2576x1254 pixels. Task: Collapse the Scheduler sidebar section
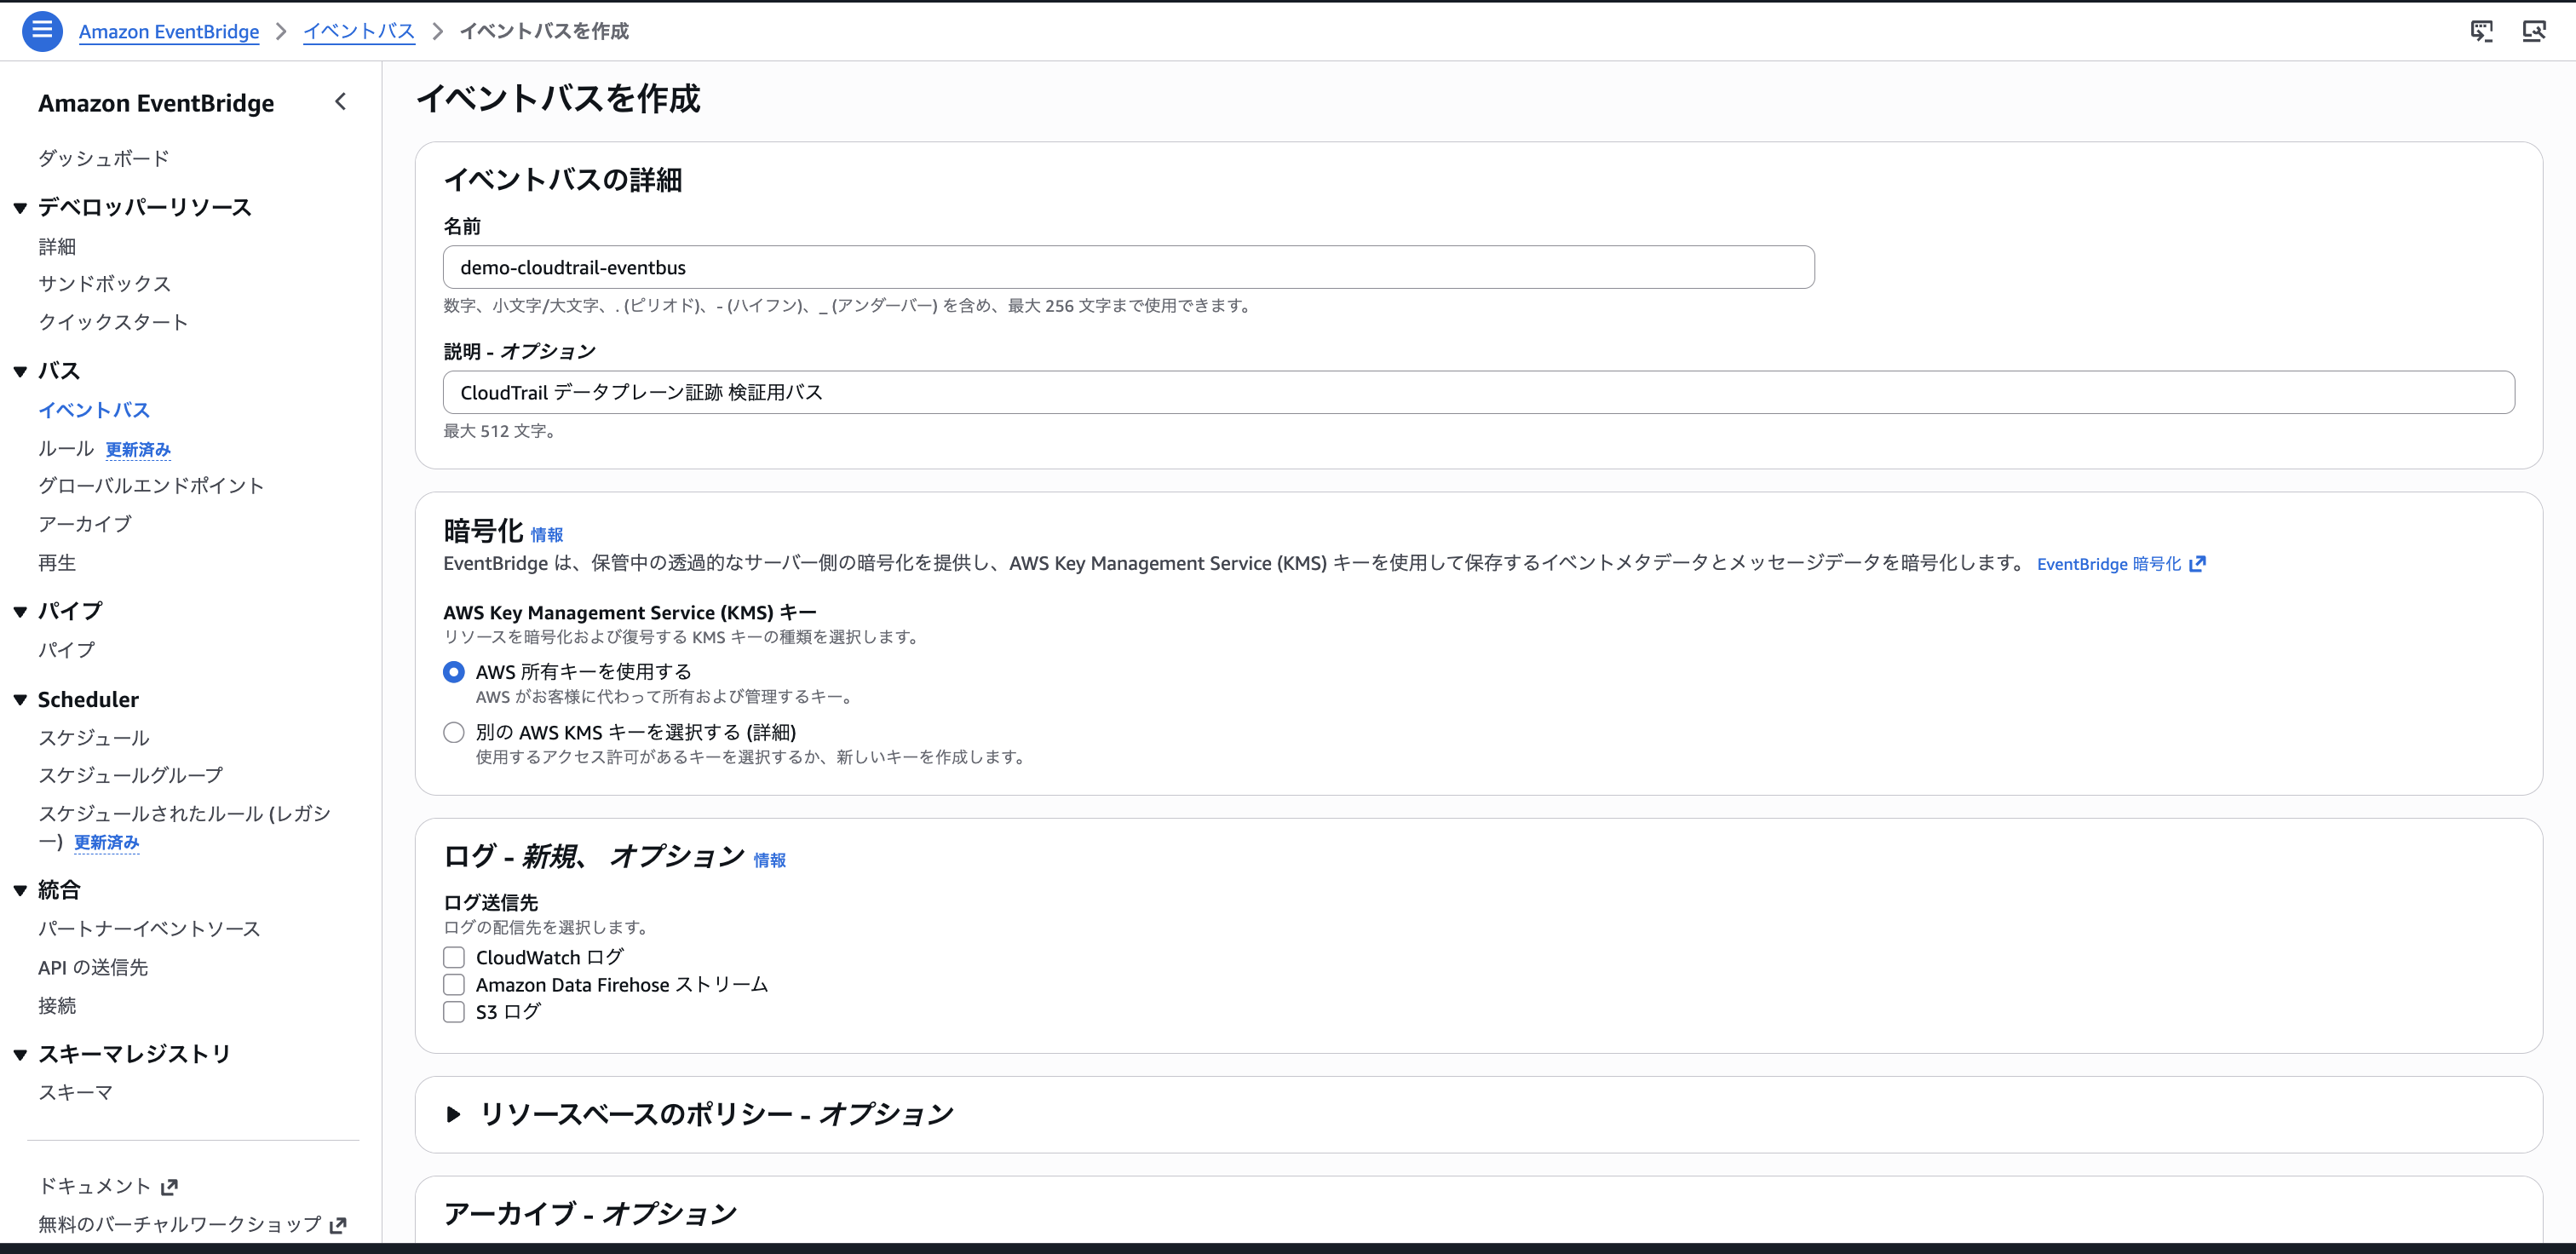tap(20, 700)
